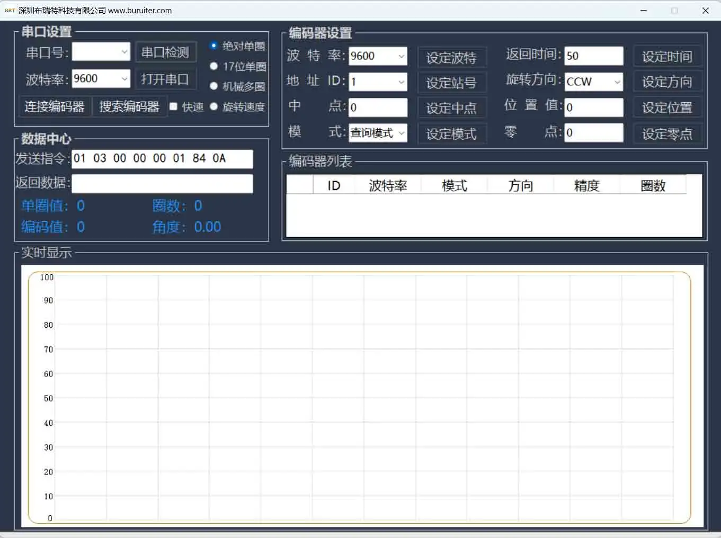
Task: Click the 打开串口 open port button
Action: pos(165,79)
